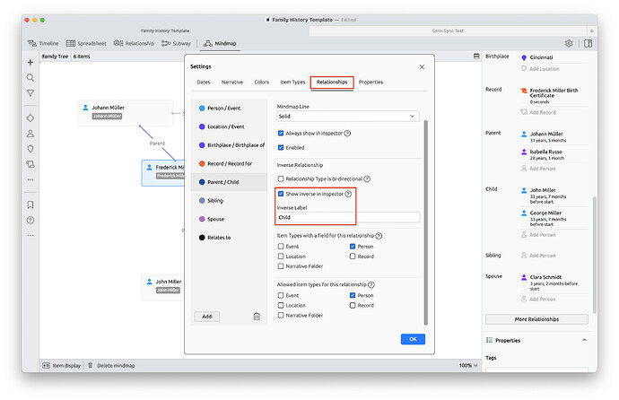Delete relationship type with trash icon
This screenshot has height=400, width=619.
(257, 317)
